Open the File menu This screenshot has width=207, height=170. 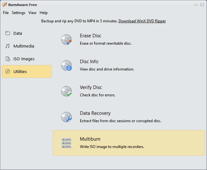click(x=6, y=13)
